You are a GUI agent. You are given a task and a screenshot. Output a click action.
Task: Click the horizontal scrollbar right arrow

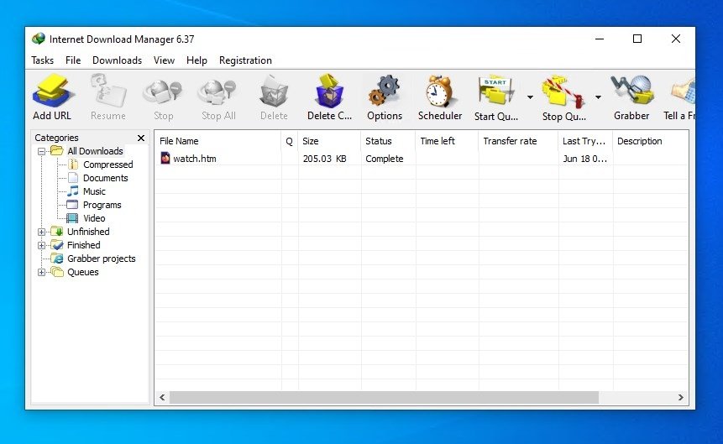click(x=680, y=397)
